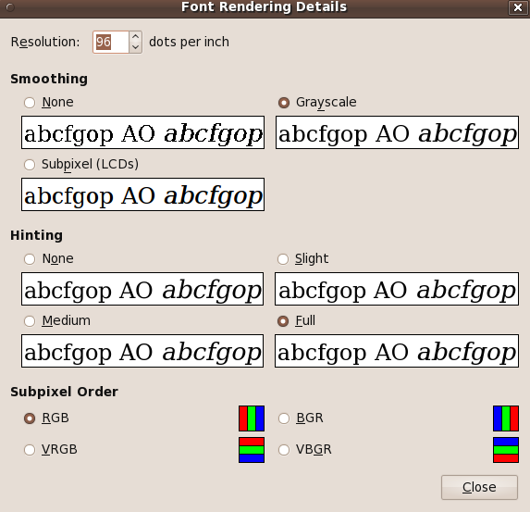Decrease resolution with the down arrow

[136, 48]
